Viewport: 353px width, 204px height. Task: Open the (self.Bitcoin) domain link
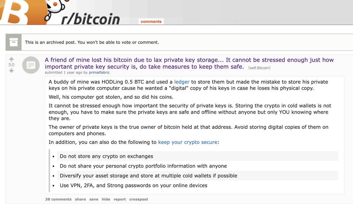pos(259,68)
